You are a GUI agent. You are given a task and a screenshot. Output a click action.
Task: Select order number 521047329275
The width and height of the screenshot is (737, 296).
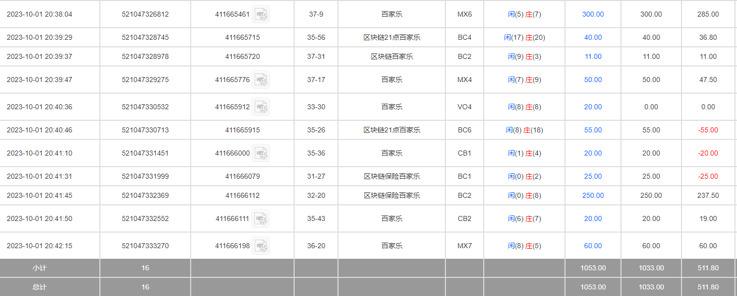145,80
